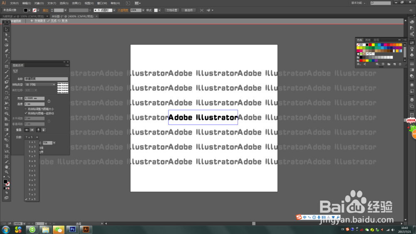Image resolution: width=416 pixels, height=234 pixels.
Task: Set overlap top in front
Action: tap(38, 130)
